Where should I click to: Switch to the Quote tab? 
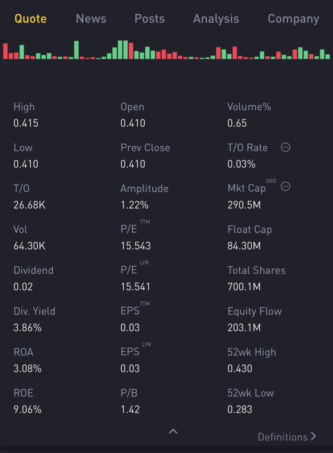31,19
